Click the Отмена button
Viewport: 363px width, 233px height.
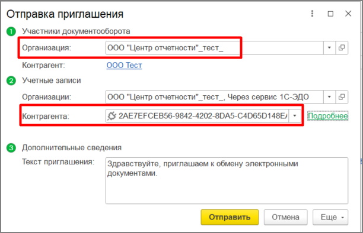tap(285, 217)
